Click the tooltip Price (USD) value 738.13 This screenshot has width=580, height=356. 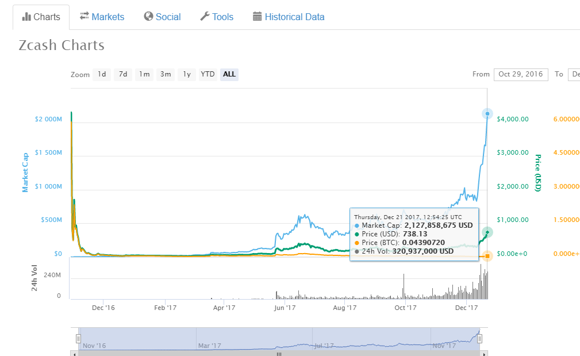point(414,234)
